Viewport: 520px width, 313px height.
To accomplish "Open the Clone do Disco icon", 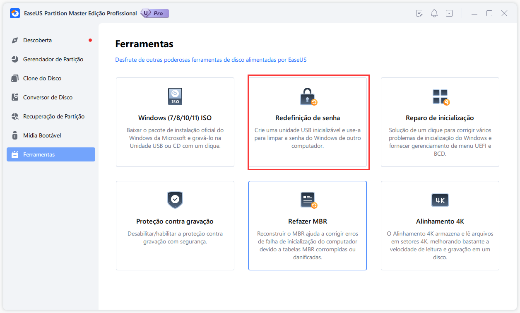I will click(x=15, y=79).
